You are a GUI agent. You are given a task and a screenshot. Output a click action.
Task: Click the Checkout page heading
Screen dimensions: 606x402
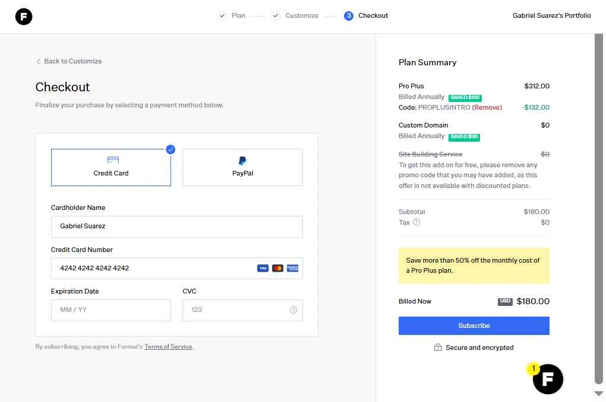62,87
